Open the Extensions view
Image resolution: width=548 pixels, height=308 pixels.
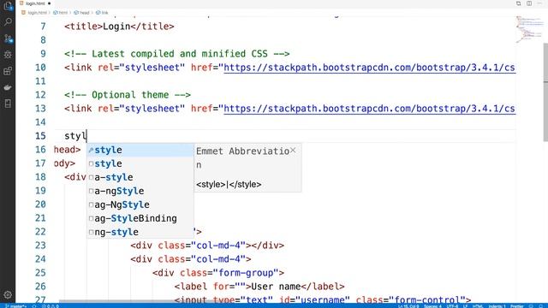tap(8, 71)
